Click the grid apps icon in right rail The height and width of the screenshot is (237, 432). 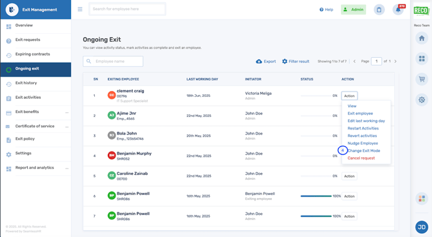(421, 58)
